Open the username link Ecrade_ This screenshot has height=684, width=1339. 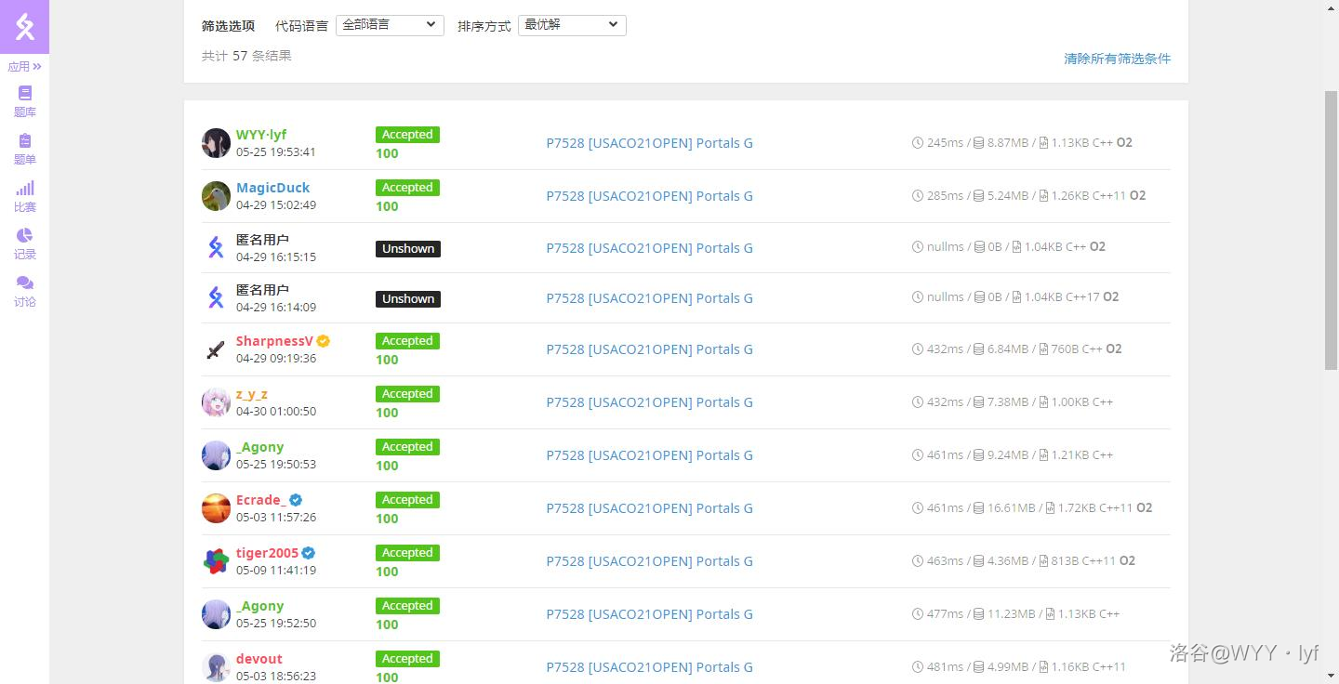pos(260,500)
